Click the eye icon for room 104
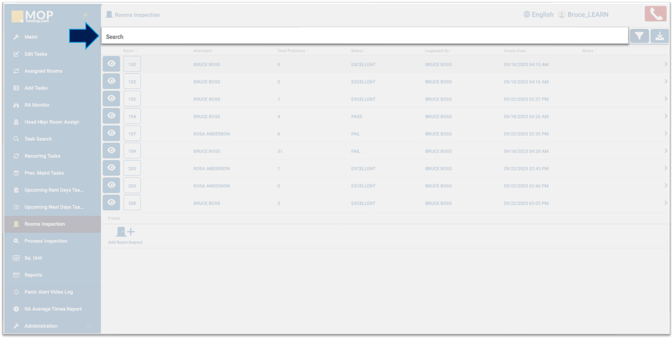This screenshot has height=338, width=672. pyautogui.click(x=111, y=116)
